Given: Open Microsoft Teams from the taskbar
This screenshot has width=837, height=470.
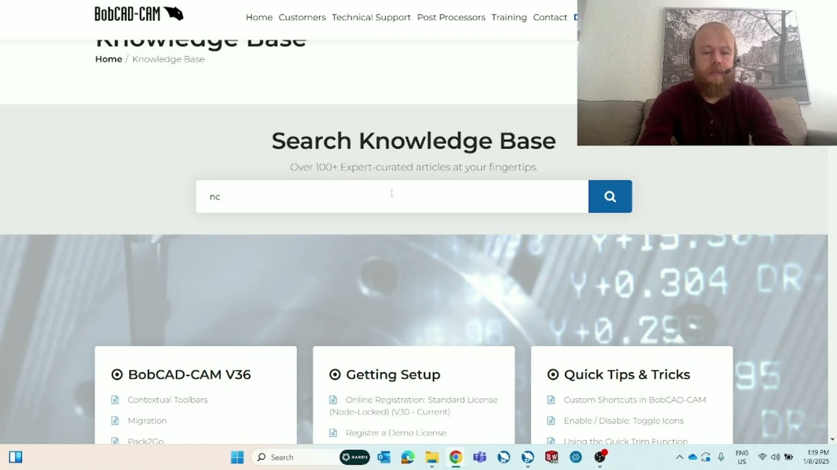Looking at the screenshot, I should [480, 457].
